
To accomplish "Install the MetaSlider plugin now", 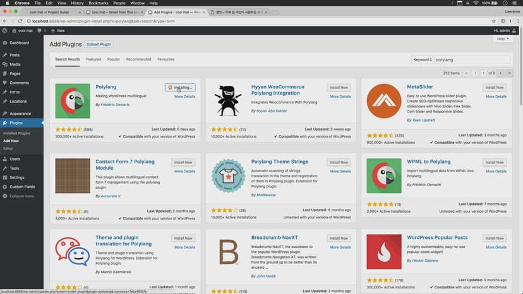I will 493,88.
